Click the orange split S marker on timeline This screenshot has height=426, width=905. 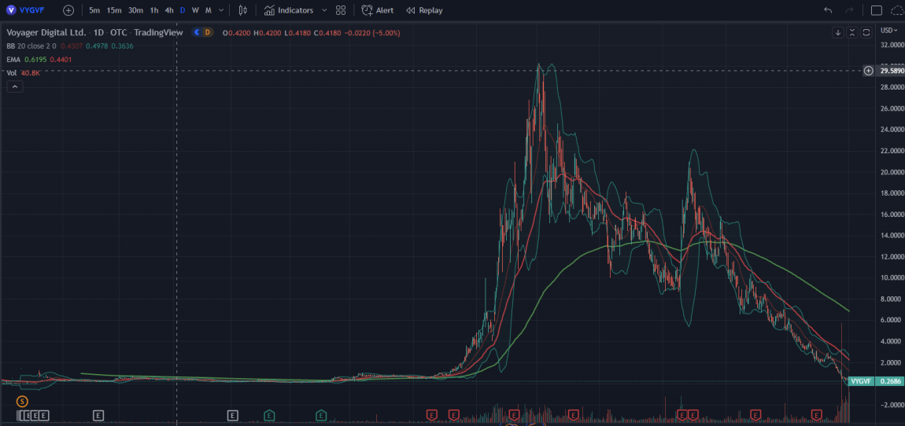click(x=21, y=401)
